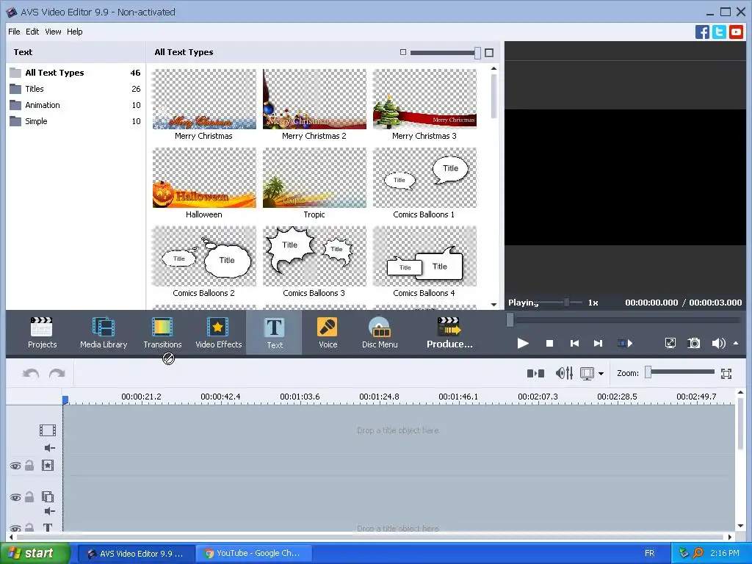
Task: Toggle lock on video overlay track
Action: [29, 497]
